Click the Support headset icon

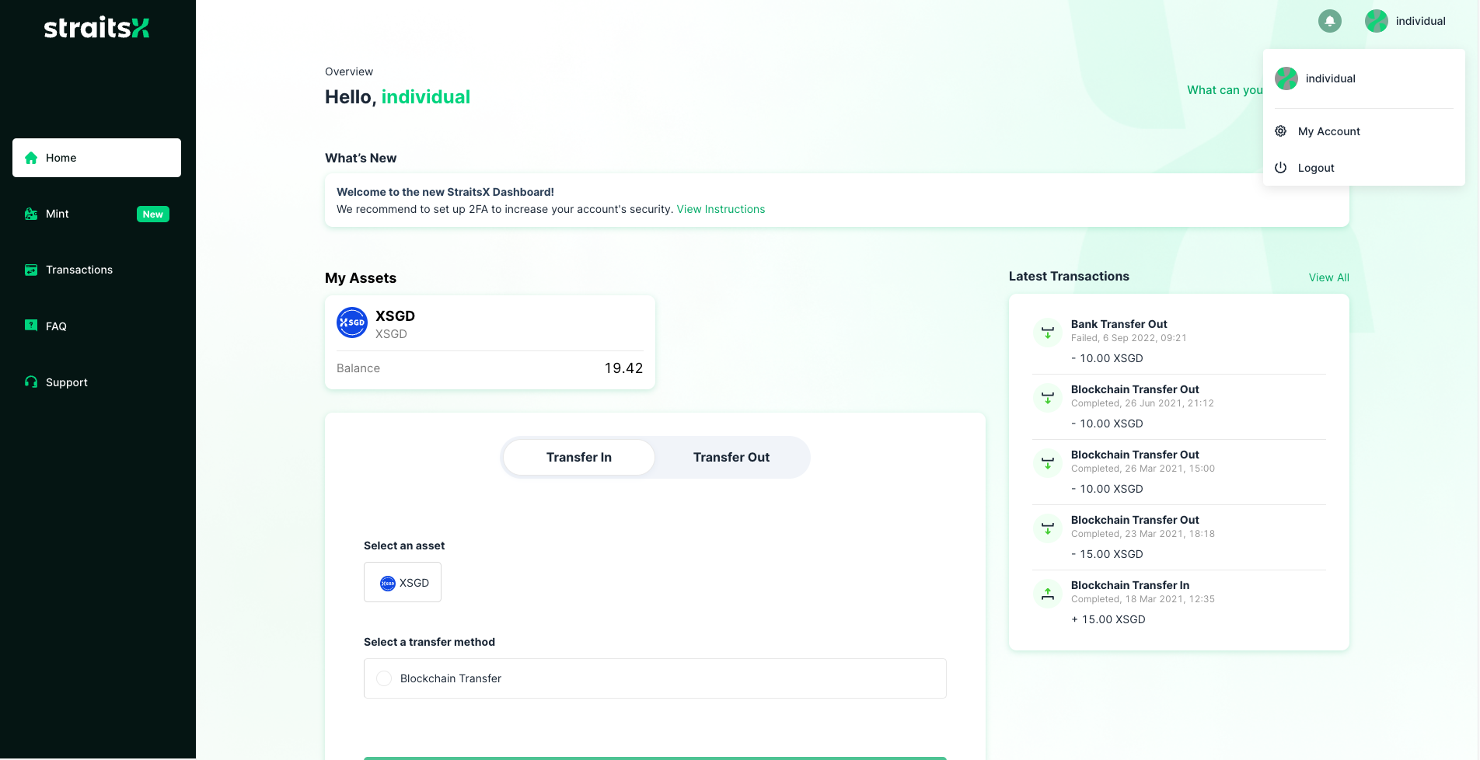[31, 382]
